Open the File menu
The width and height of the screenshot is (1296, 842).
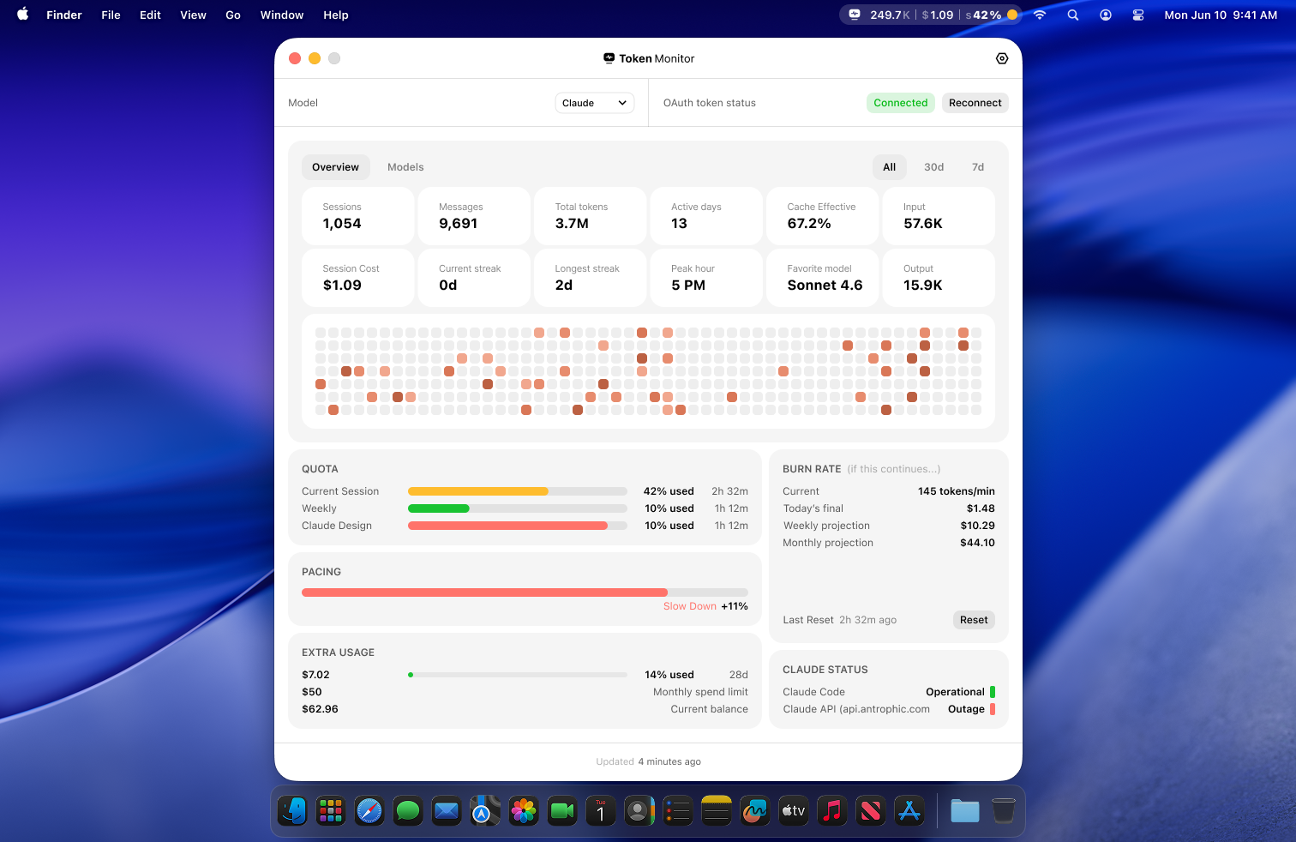[111, 15]
